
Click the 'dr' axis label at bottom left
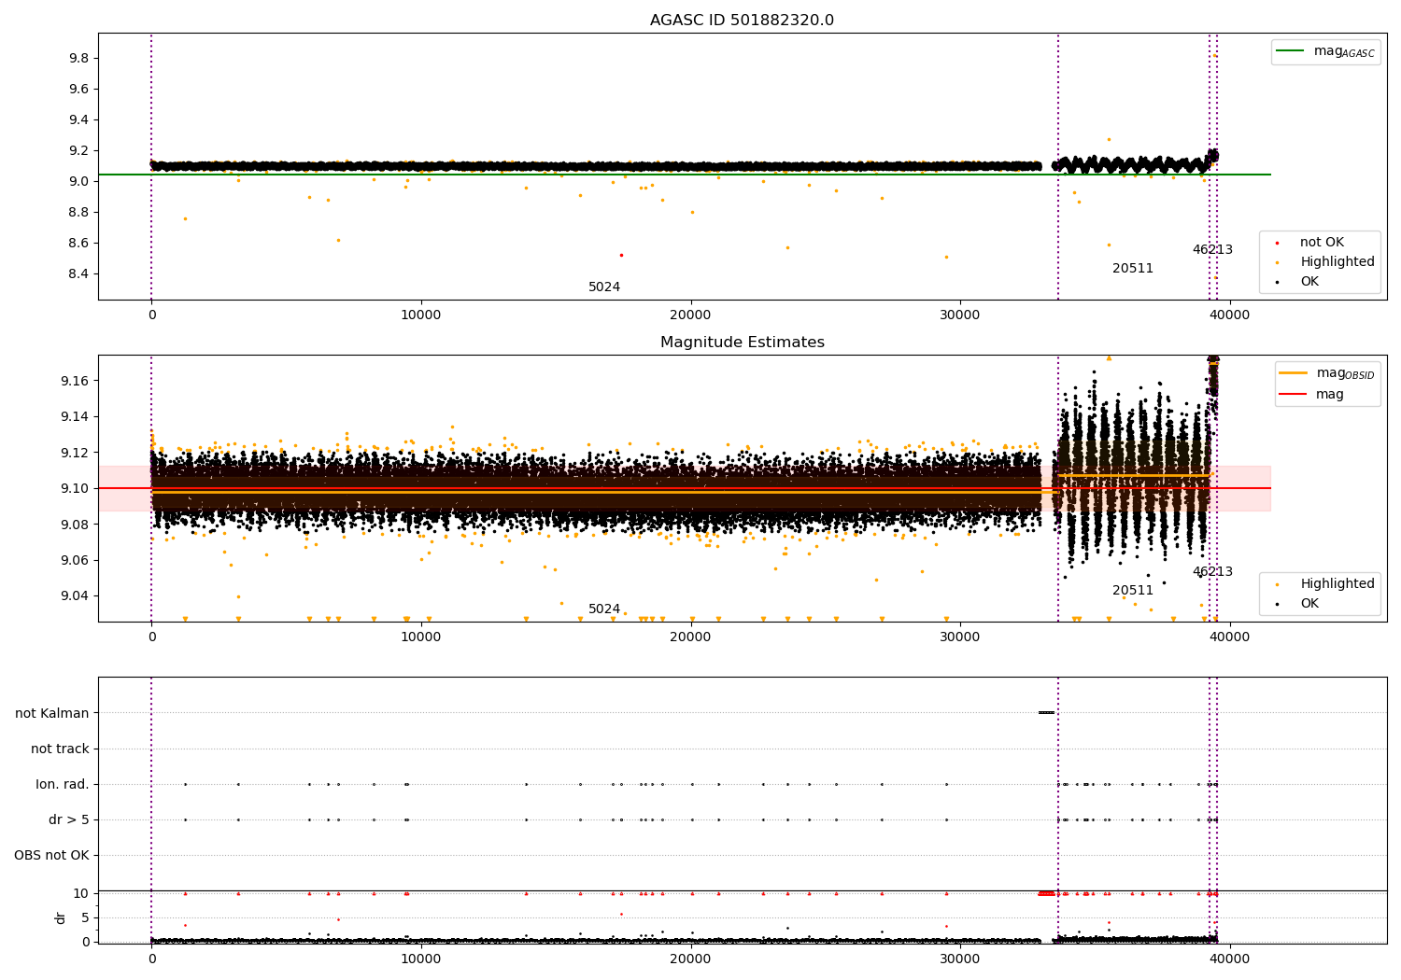61,917
